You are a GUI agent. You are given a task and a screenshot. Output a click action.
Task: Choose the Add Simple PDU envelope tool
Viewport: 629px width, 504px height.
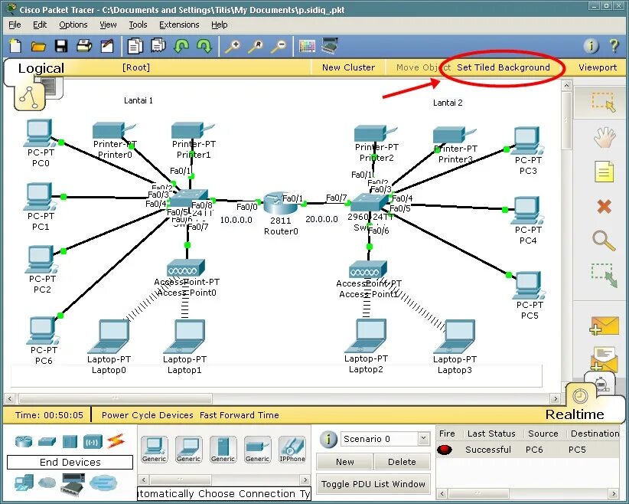(604, 326)
